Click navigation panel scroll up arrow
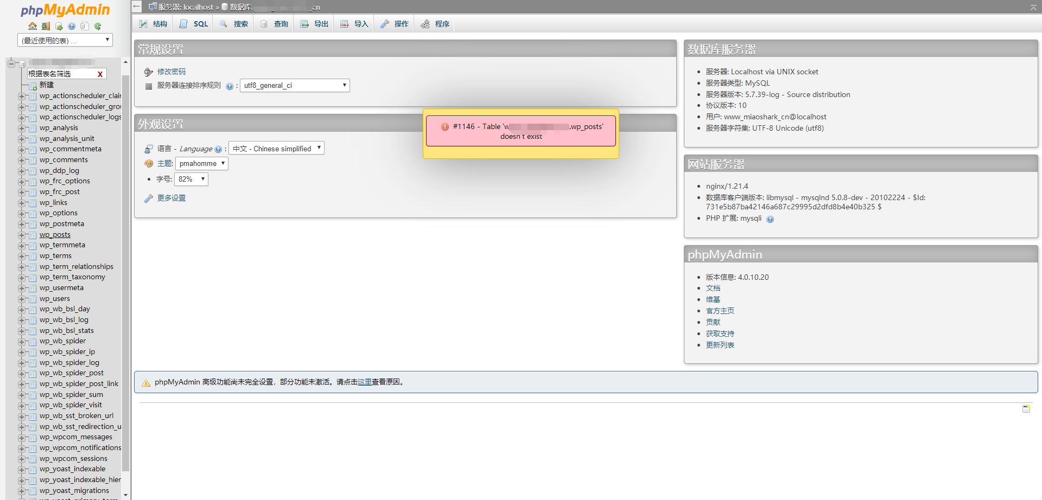The height and width of the screenshot is (500, 1042). click(x=126, y=62)
